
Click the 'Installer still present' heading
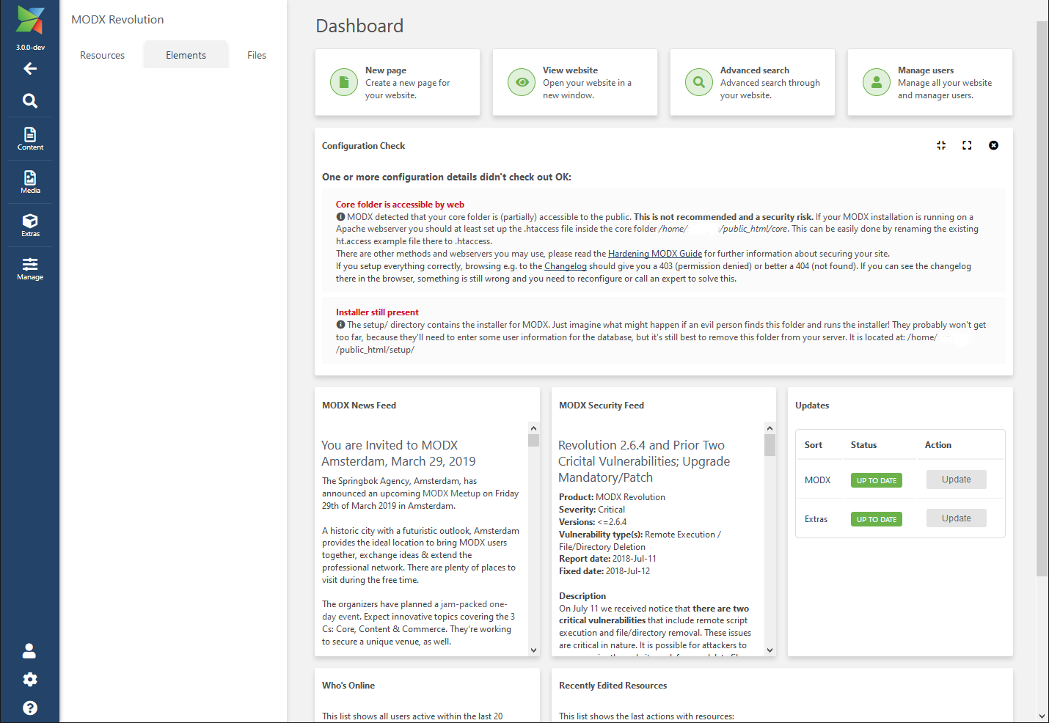[377, 312]
